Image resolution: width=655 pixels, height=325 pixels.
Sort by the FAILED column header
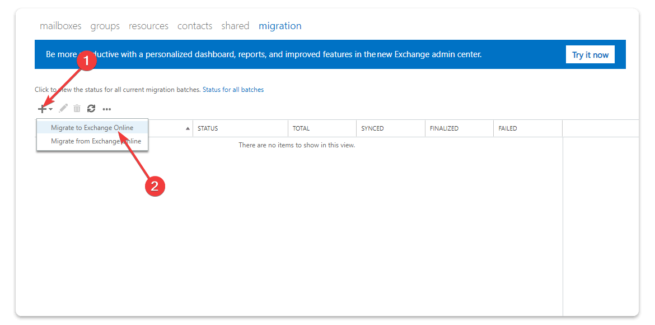[x=527, y=128]
